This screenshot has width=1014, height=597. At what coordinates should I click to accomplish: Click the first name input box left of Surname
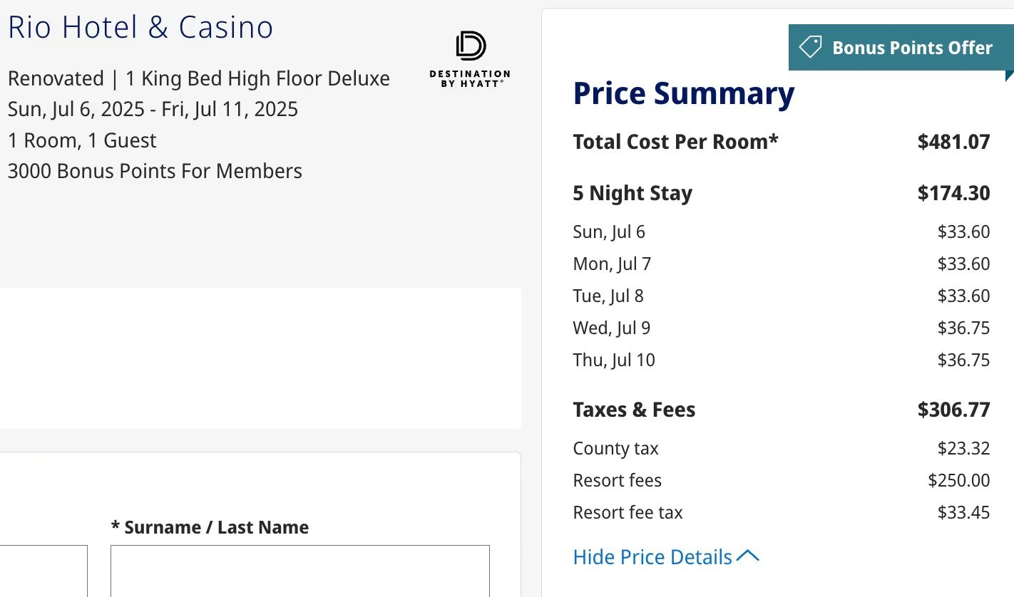pos(43,571)
